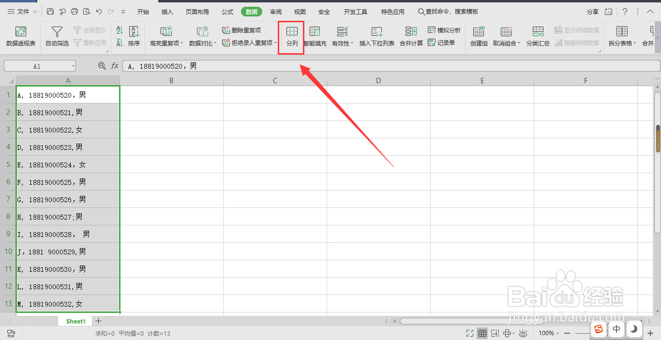Open 插入下拉列表 insert dropdown list
Screen dimensions: 661x340
point(377,37)
